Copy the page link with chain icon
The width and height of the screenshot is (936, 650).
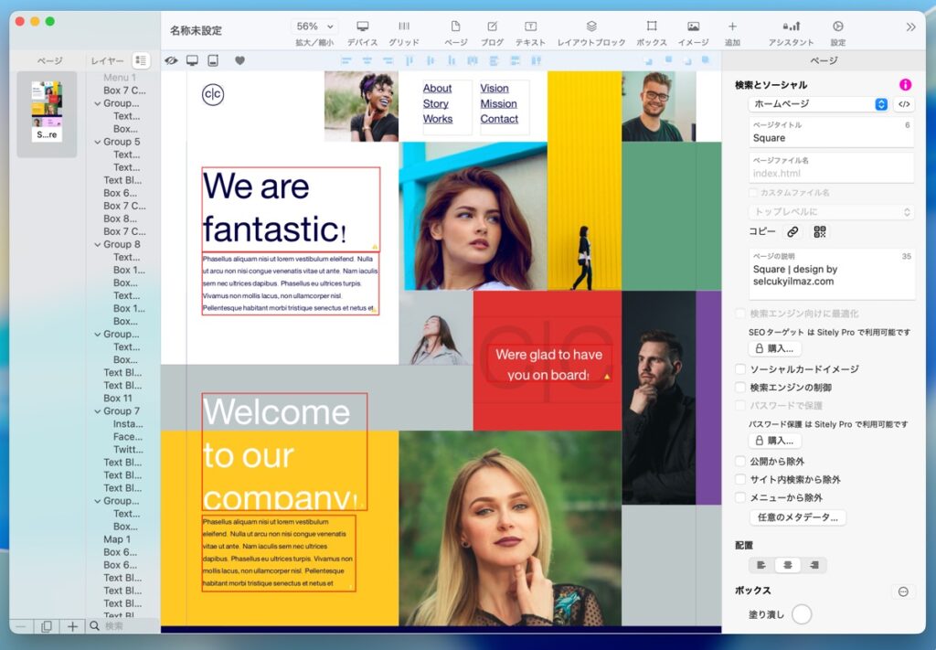coord(792,232)
